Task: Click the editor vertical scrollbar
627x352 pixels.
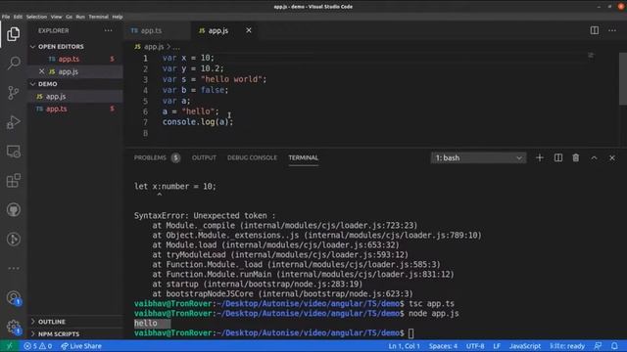Action: pyautogui.click(x=623, y=78)
